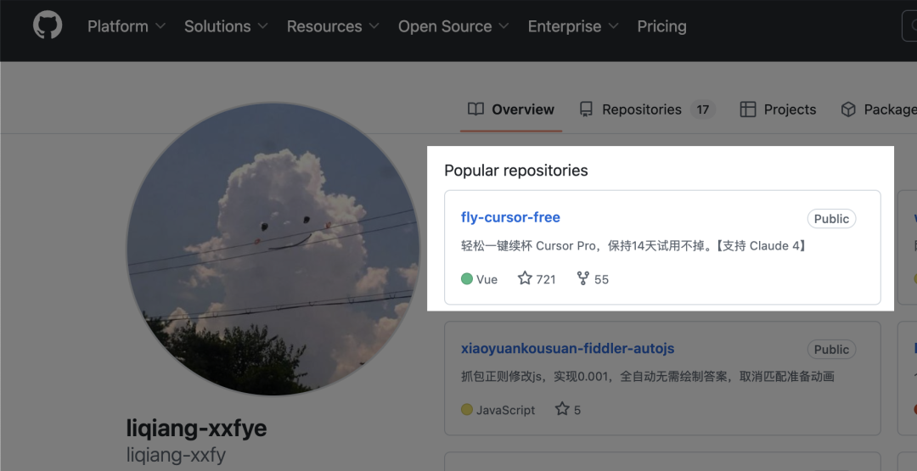This screenshot has height=471, width=917.
Task: Click the Packages cube icon
Action: pos(847,109)
